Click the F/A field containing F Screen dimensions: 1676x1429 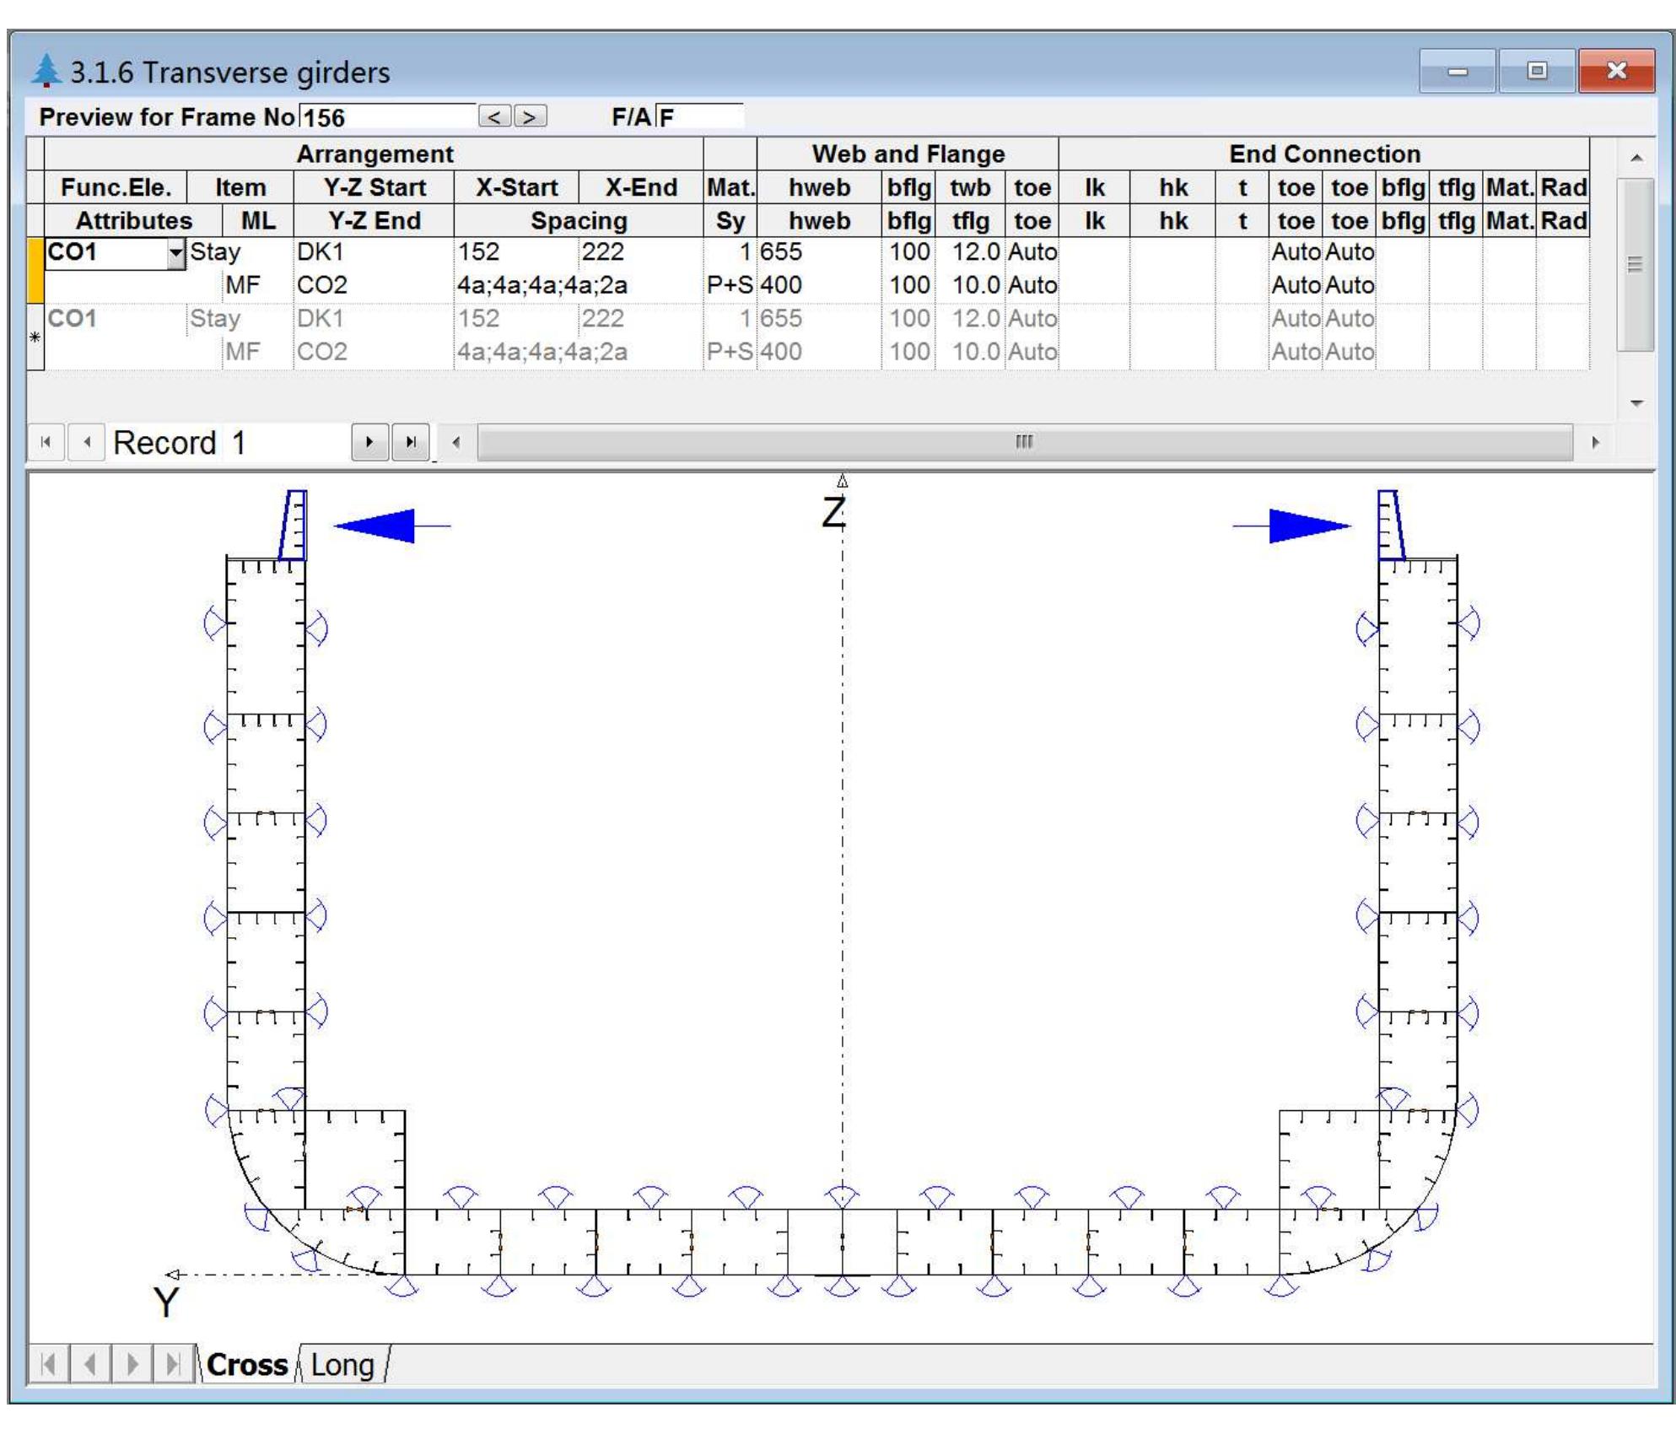coord(700,116)
